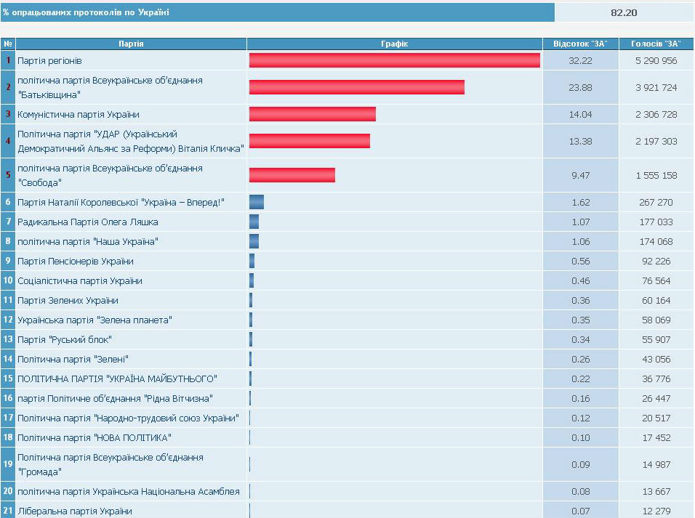Select vote count 177 033
695x518 pixels.
[656, 222]
